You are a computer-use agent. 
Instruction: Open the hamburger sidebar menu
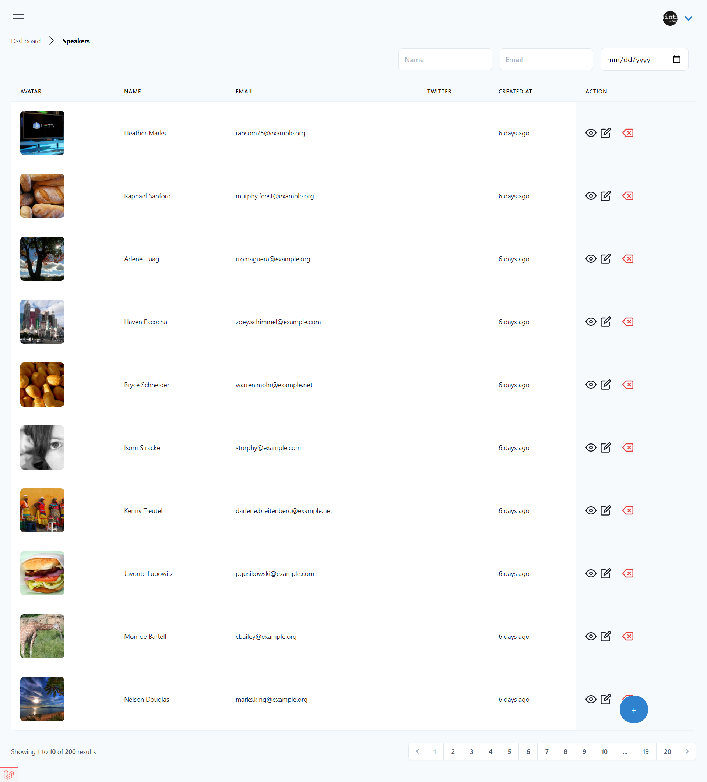click(x=18, y=18)
